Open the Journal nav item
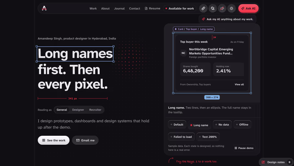 [119, 8]
